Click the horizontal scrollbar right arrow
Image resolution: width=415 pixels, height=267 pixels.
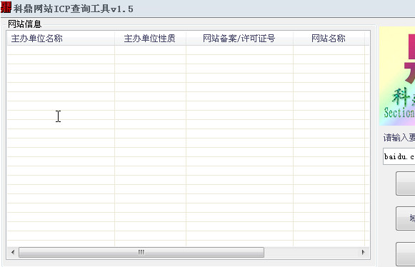tap(364, 252)
